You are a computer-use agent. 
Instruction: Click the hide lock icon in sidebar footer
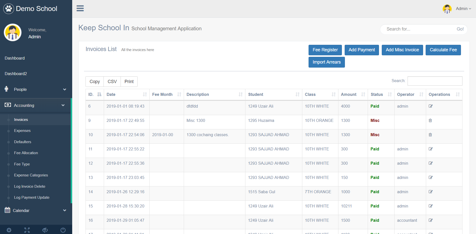click(45, 230)
